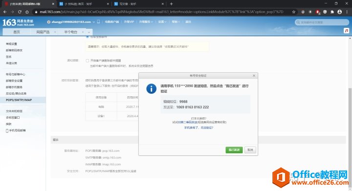The width and height of the screenshot is (352, 191).
Task: Expand the account dropdown next to the email address
Action: click(93, 22)
